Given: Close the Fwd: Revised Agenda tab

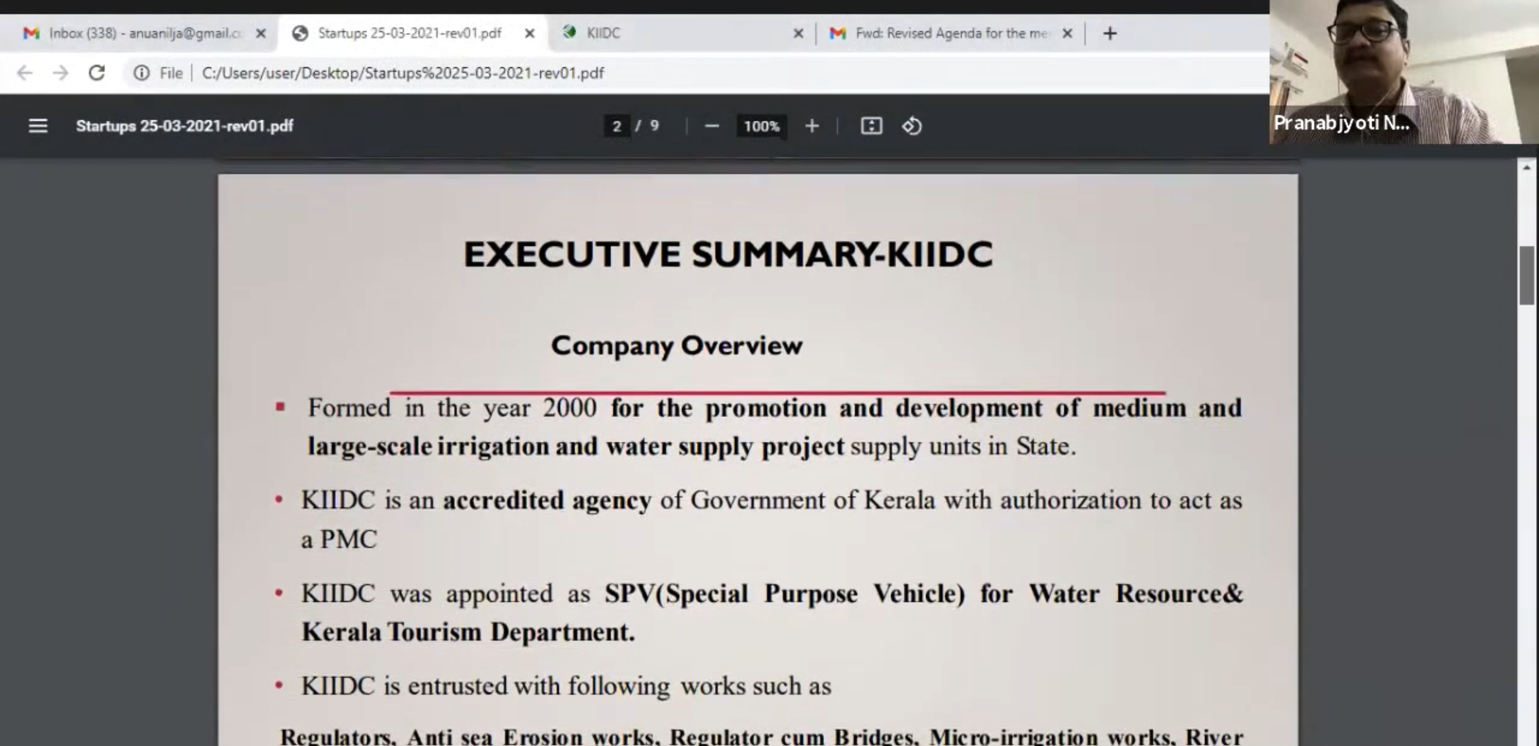Looking at the screenshot, I should coord(1067,34).
